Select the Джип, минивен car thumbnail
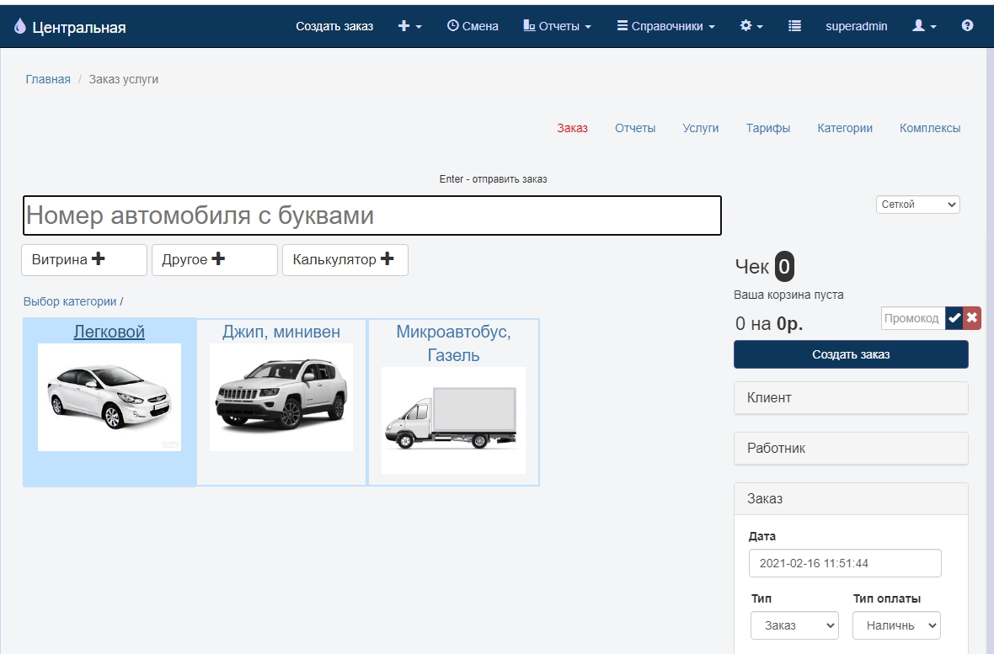Image resolution: width=994 pixels, height=654 pixels. (x=281, y=396)
